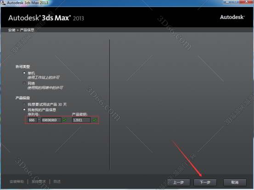254x190 pixels.
Task: Click the Autodesk logo in header
Action: coord(232,17)
